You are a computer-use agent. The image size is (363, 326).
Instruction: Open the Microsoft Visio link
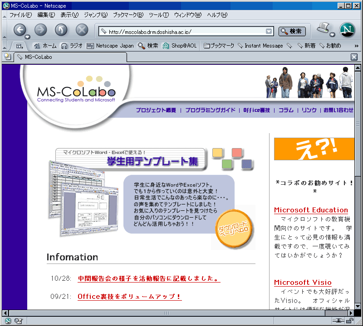[303, 283]
